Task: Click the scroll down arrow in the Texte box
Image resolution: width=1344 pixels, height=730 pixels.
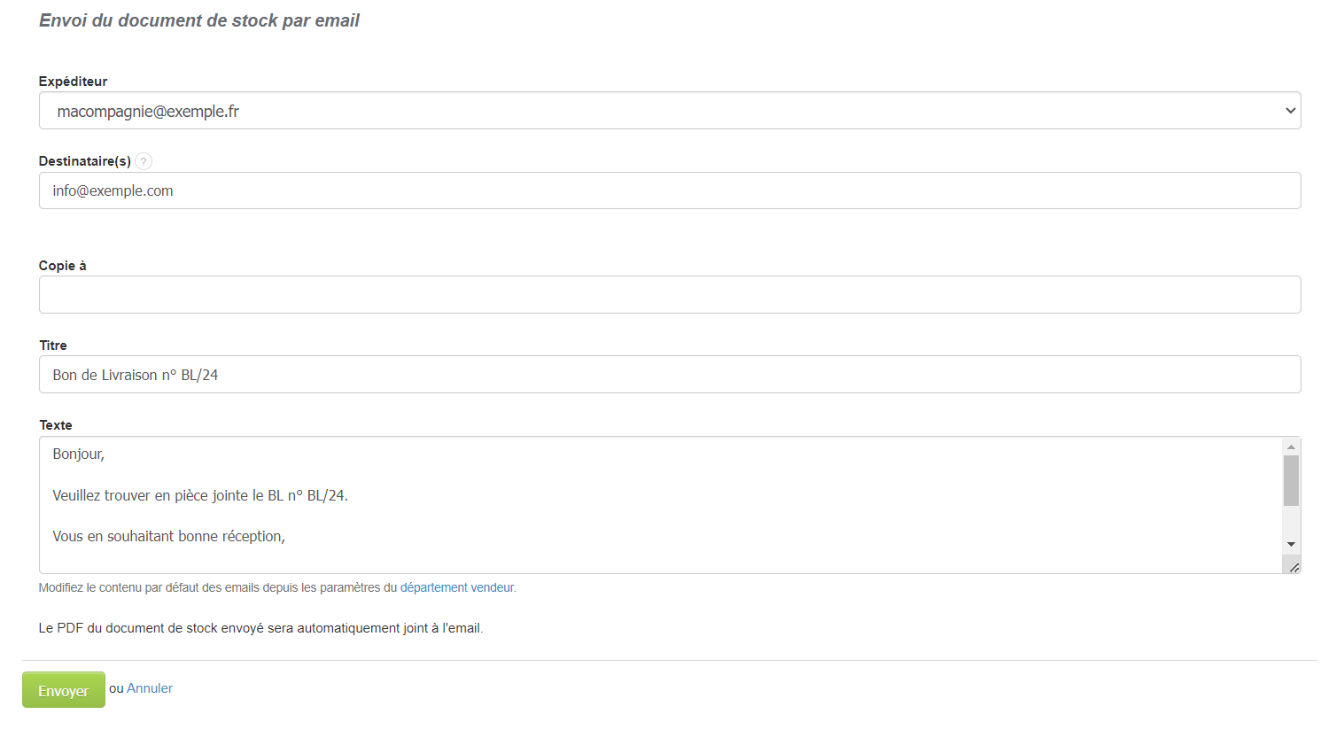Action: point(1291,544)
